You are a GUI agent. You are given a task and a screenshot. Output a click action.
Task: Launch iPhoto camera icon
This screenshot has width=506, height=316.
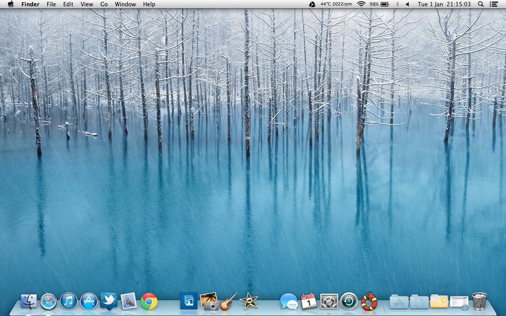coord(209,302)
